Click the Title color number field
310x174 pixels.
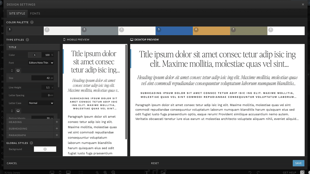pos(34,55)
